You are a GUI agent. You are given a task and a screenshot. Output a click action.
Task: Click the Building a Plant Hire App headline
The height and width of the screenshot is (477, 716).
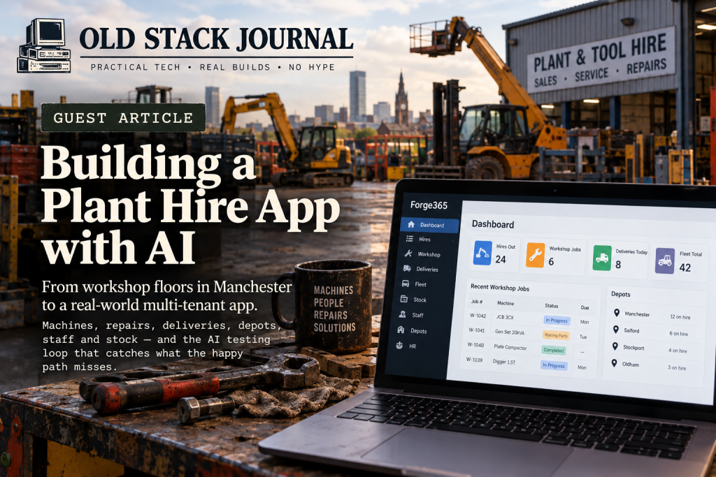coord(191,205)
